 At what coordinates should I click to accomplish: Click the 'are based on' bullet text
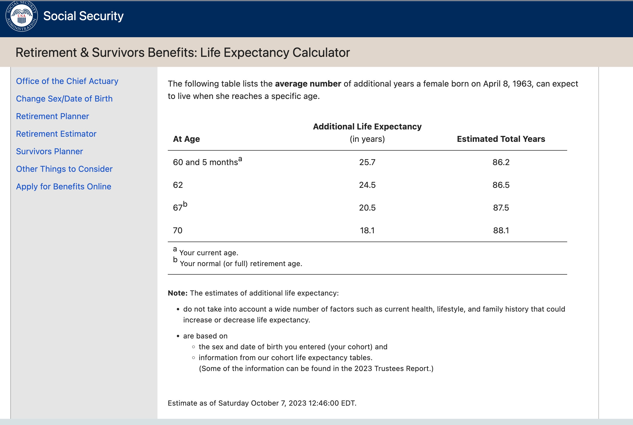pyautogui.click(x=205, y=336)
